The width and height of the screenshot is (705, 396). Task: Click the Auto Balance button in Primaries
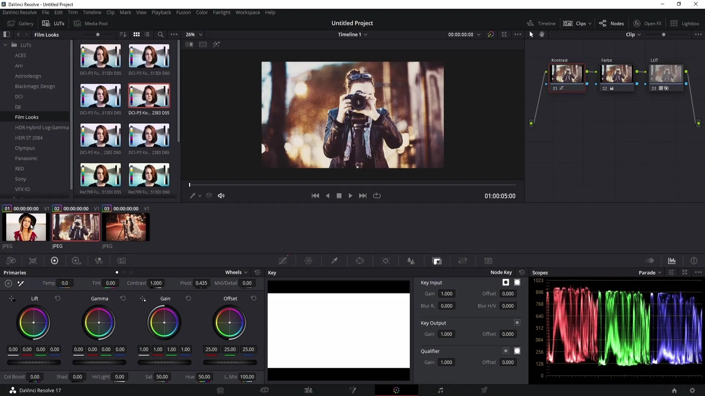(8, 283)
